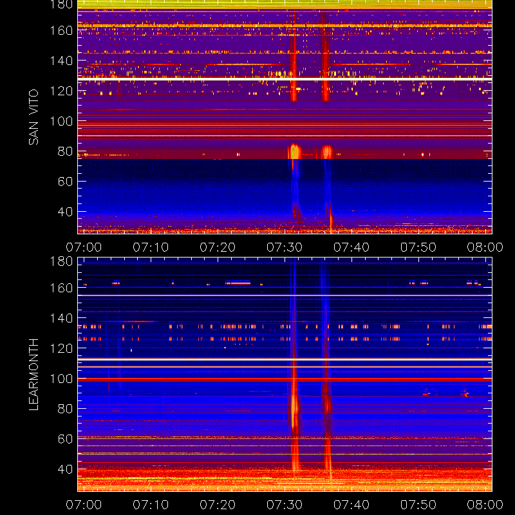Image resolution: width=515 pixels, height=515 pixels.
Task: Select the 140 tick label on Learmonth axis
Action: point(61,318)
